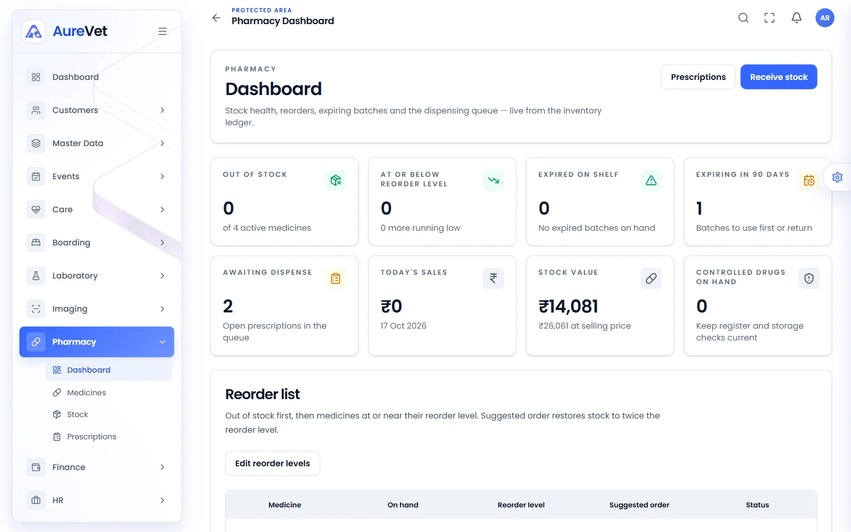This screenshot has width=851, height=532.
Task: Collapse the Pharmacy sidebar section
Action: tap(97, 342)
